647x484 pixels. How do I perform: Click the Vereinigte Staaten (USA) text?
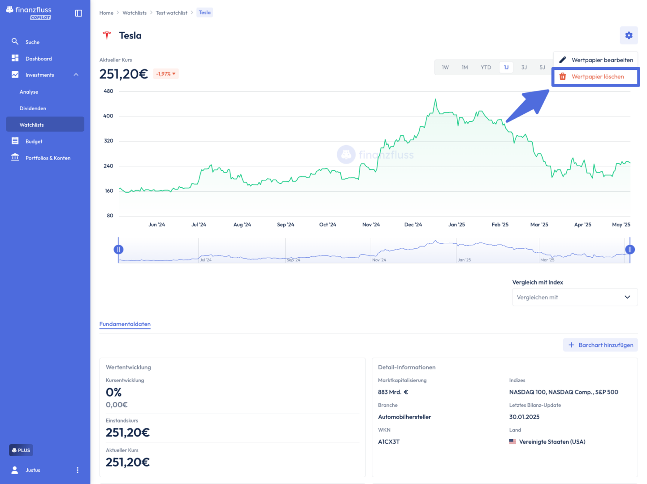click(552, 441)
